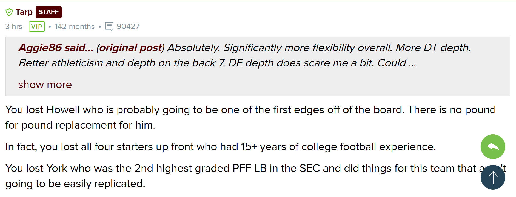Open Tarp's user profile
This screenshot has height=197, width=516.
tap(24, 12)
